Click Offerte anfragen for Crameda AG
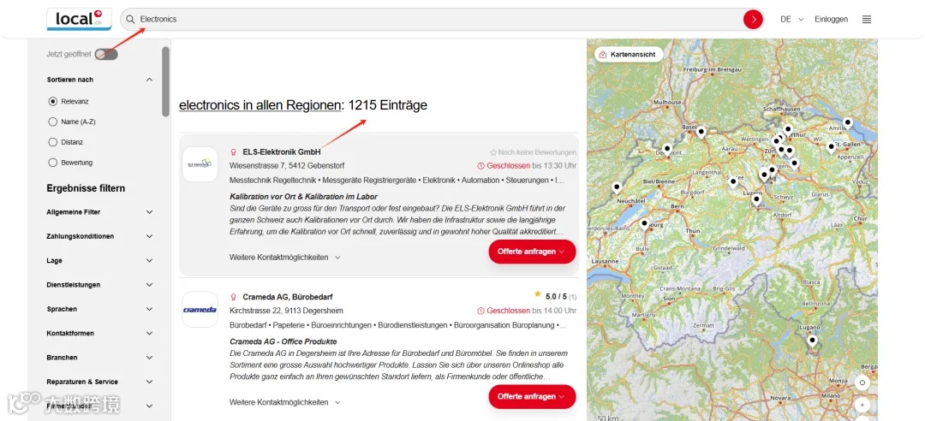The image size is (925, 421). click(532, 397)
